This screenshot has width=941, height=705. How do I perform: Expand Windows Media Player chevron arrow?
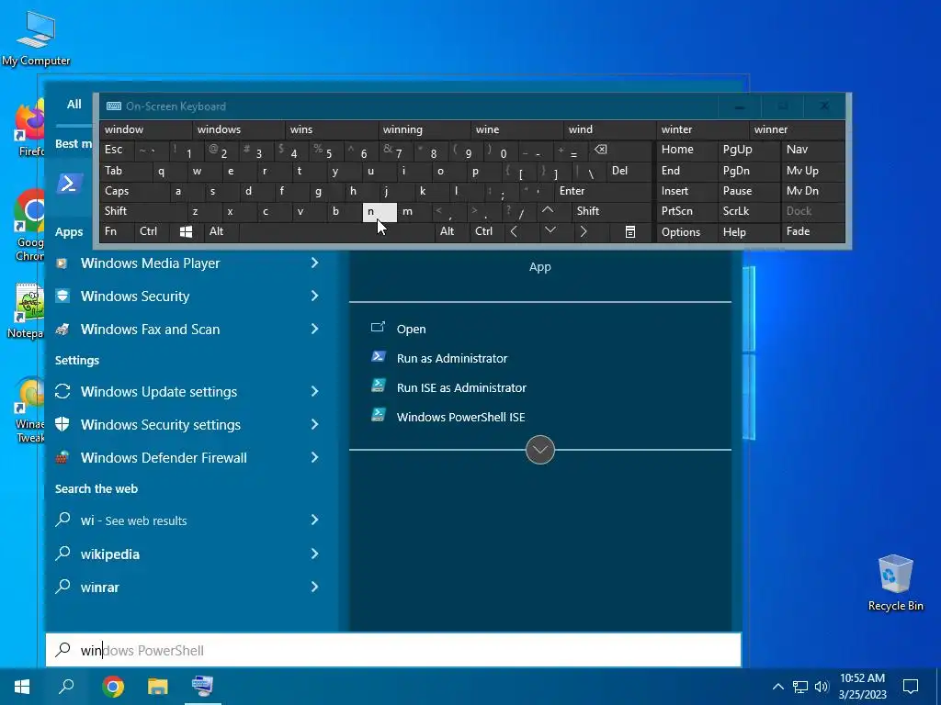(x=314, y=263)
